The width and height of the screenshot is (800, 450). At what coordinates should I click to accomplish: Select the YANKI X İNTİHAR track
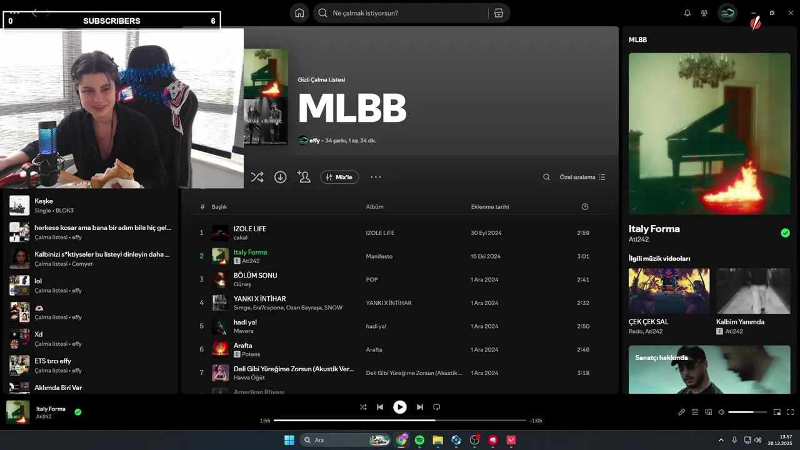click(x=259, y=299)
